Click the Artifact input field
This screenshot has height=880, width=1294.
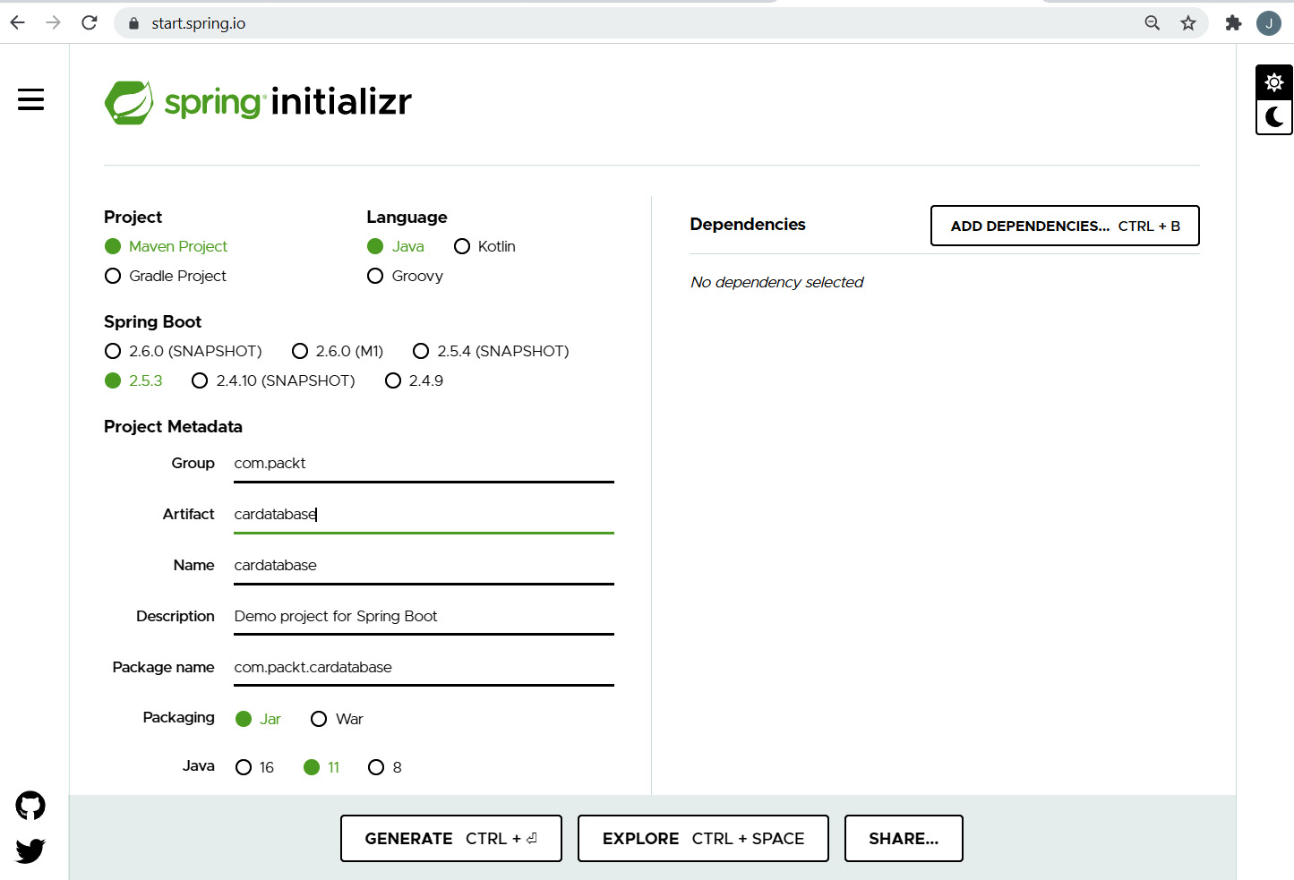[x=424, y=515]
